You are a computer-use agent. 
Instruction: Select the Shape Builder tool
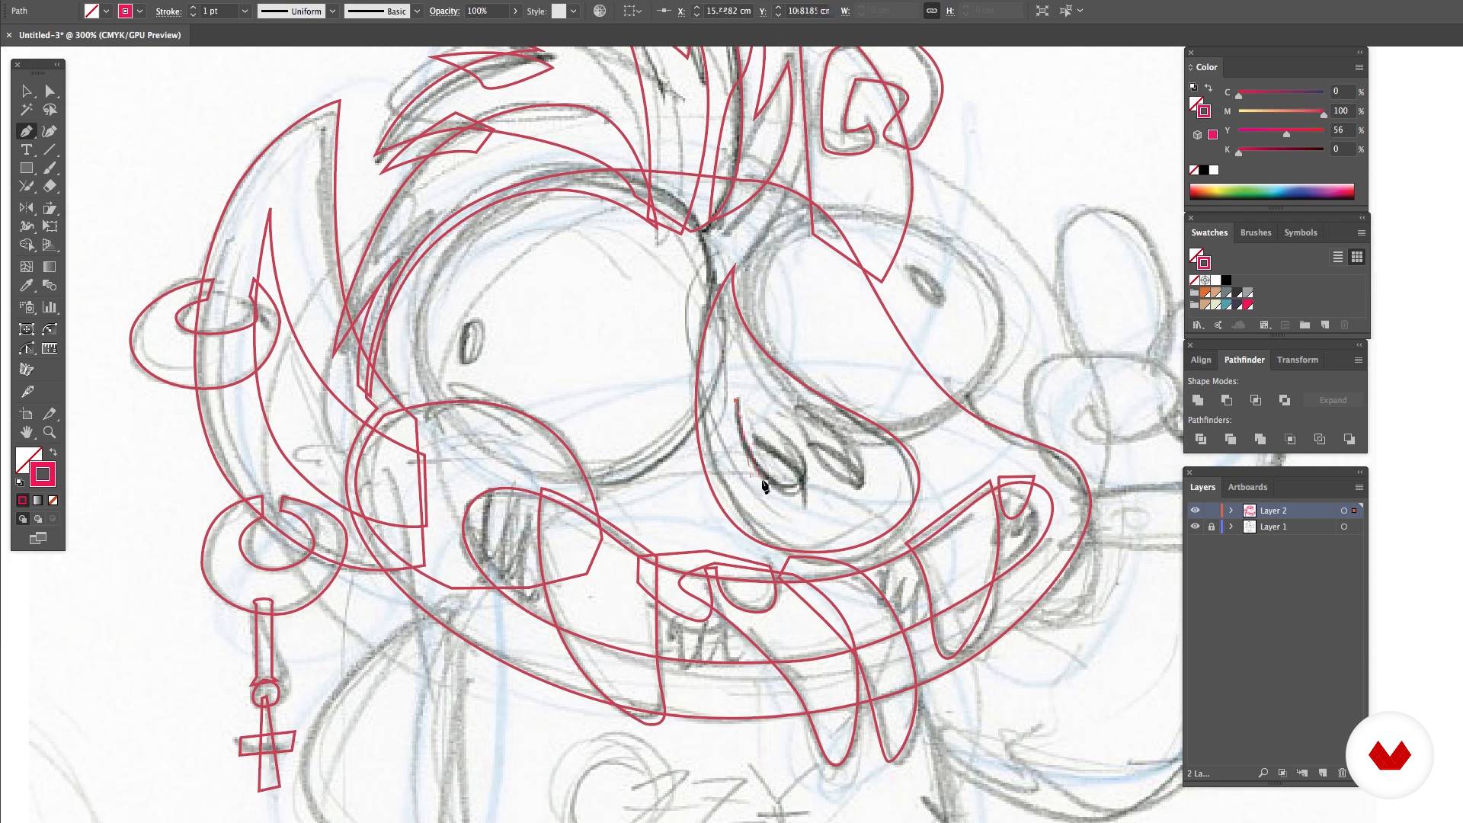tap(27, 245)
